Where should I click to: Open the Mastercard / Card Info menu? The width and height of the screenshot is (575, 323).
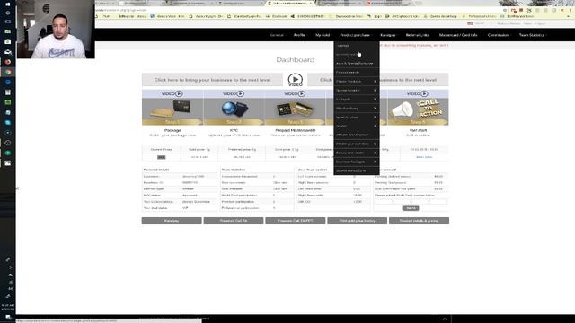pyautogui.click(x=458, y=35)
